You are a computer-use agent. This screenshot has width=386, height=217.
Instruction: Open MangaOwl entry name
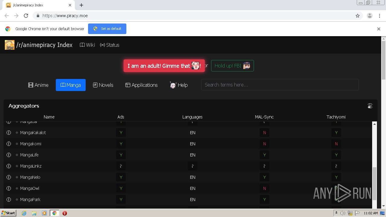pos(30,188)
